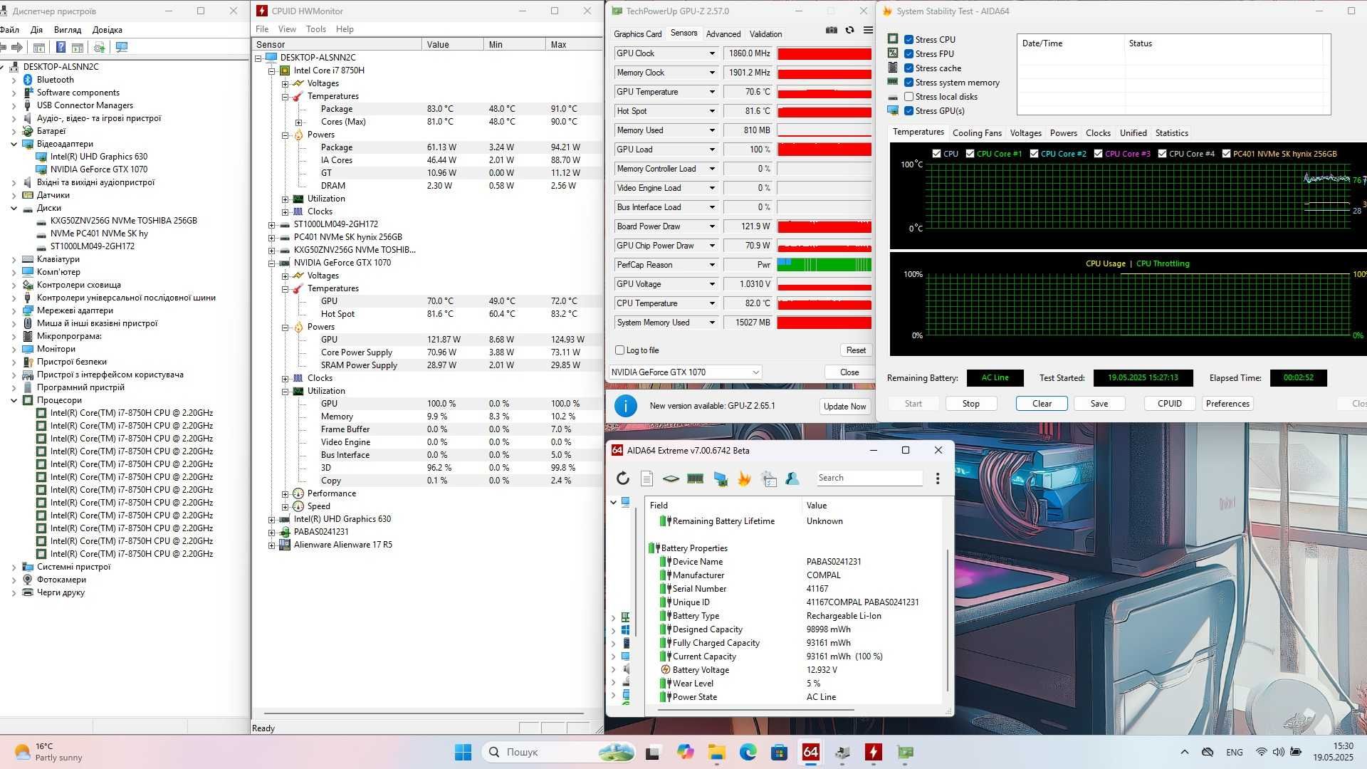This screenshot has height=769, width=1367.
Task: Switch to Advanced tab in GPU-Z
Action: click(723, 34)
